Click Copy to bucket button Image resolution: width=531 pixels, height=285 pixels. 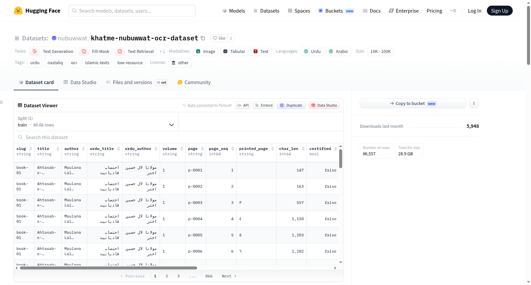coord(413,103)
